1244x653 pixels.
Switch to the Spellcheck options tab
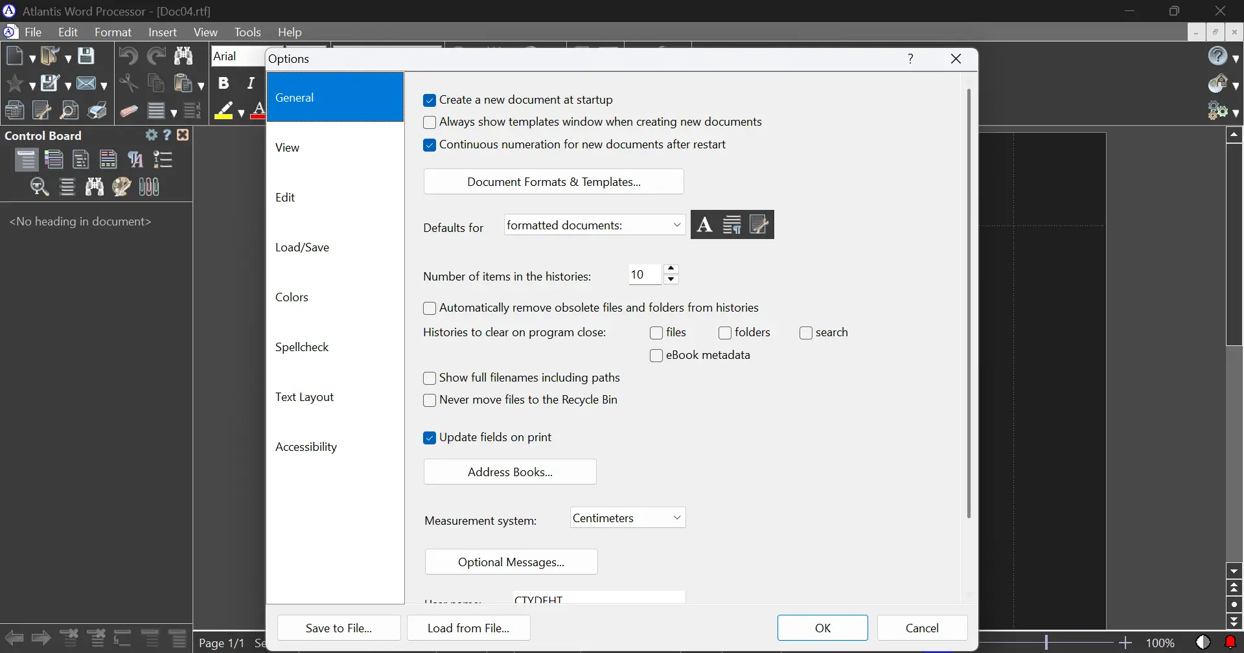(335, 347)
